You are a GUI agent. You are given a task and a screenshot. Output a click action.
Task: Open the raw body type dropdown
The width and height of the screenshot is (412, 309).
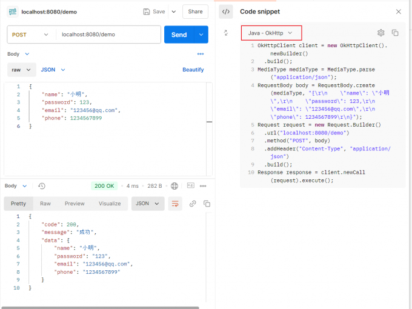[22, 70]
